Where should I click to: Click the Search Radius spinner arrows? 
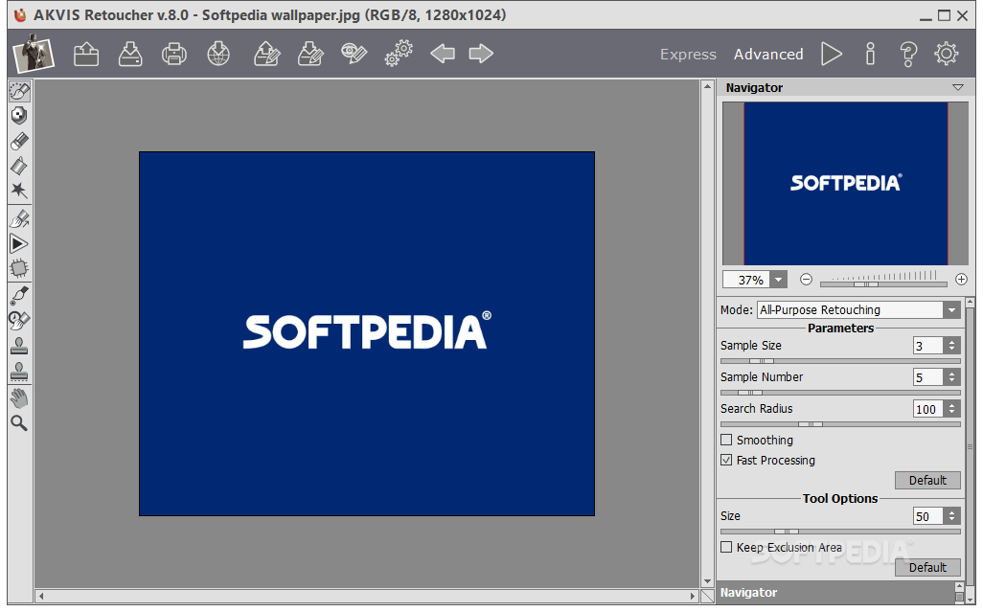951,408
